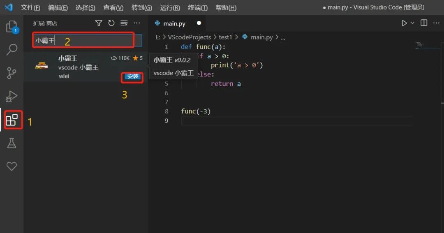Run the Python file with play icon

click(405, 23)
